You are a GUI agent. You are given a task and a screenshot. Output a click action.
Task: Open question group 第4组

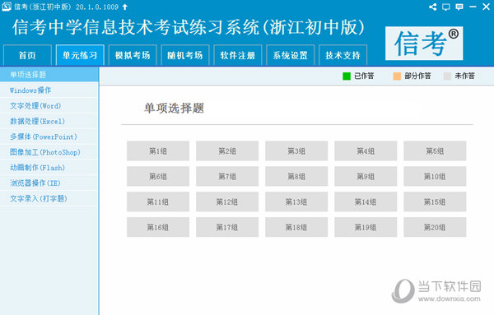click(366, 151)
